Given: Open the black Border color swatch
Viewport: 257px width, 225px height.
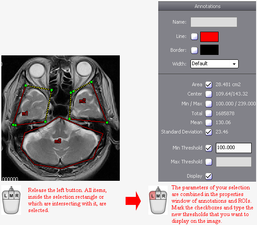Looking at the screenshot, I should point(209,50).
